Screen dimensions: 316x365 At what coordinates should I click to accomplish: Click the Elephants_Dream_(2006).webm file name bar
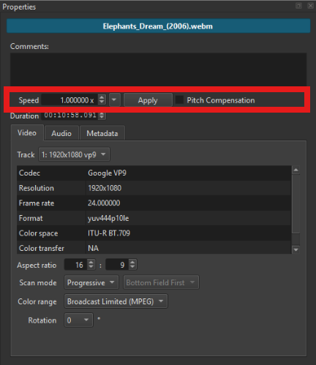158,26
